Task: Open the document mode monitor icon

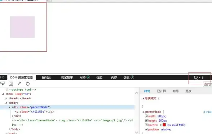Action: point(196,78)
